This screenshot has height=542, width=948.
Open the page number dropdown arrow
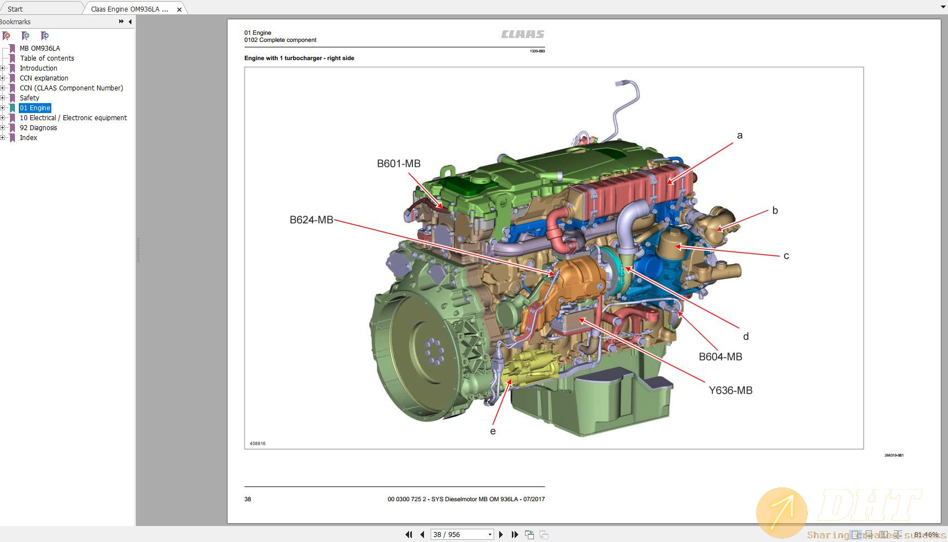click(490, 534)
